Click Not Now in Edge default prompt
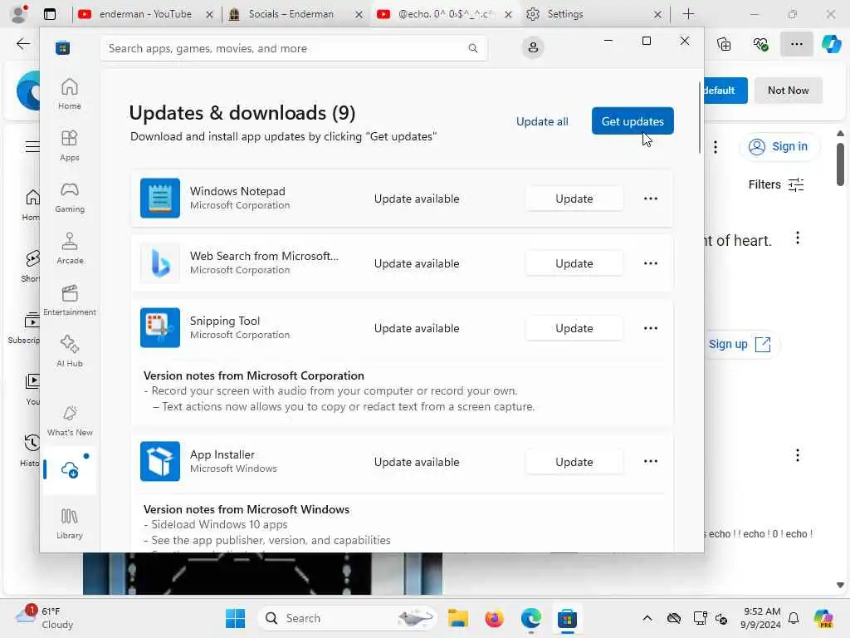Viewport: 850px width, 638px height. tap(789, 90)
